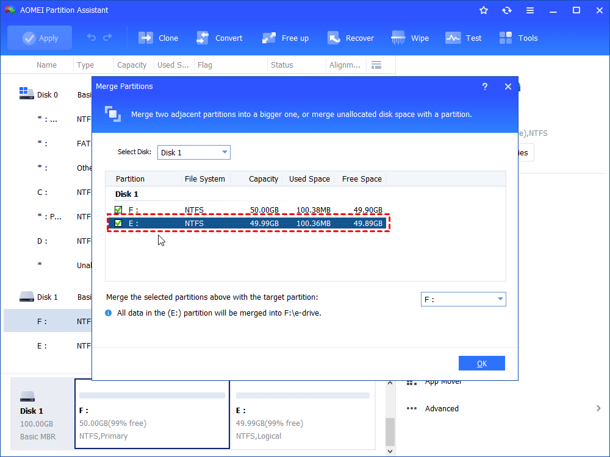610x457 pixels.
Task: Select the C: partition row
Action: coord(48,193)
